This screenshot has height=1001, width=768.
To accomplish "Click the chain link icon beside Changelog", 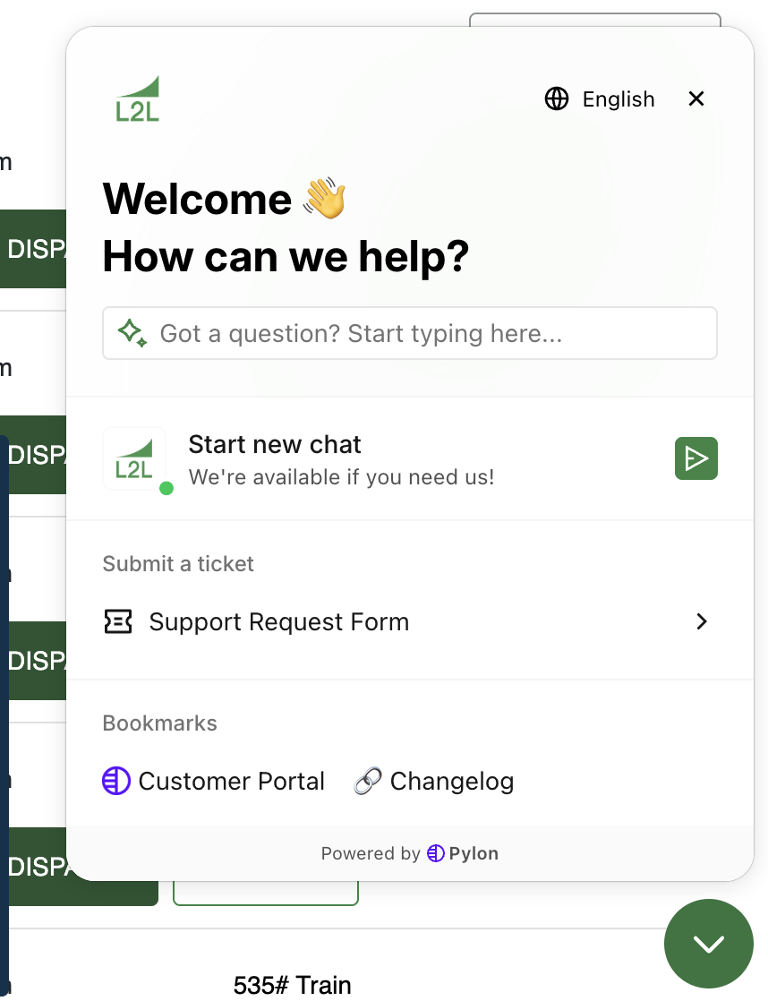I will [x=368, y=781].
